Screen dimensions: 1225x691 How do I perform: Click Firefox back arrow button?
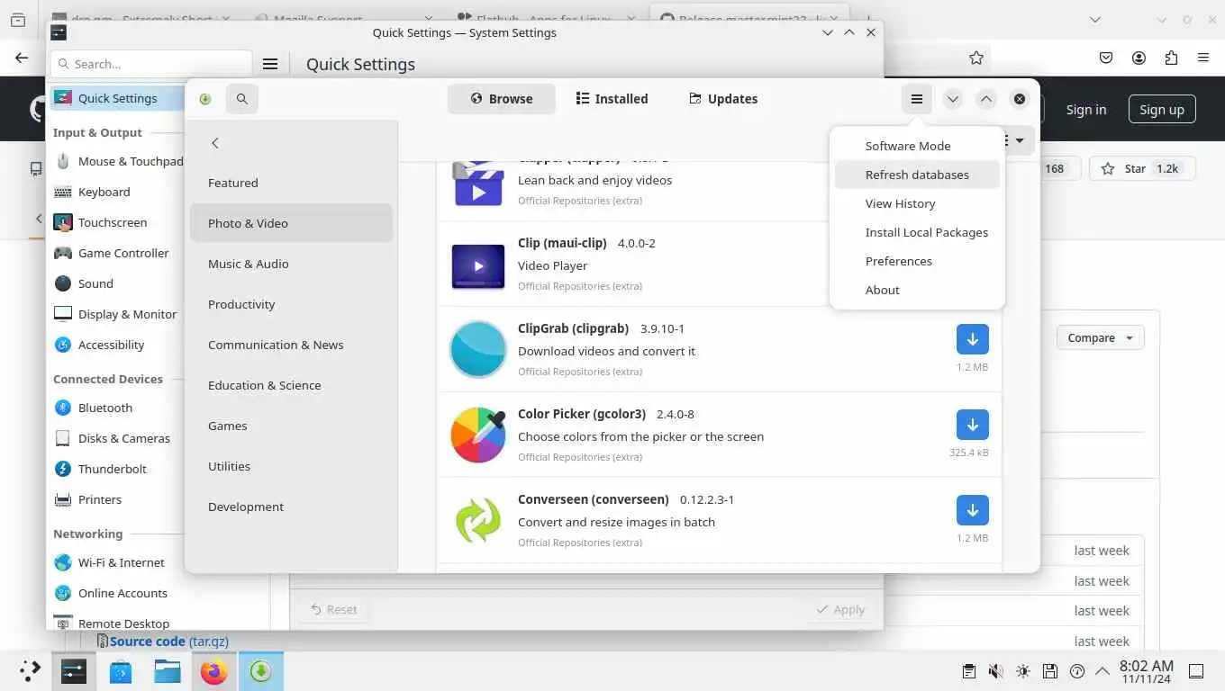(x=22, y=58)
